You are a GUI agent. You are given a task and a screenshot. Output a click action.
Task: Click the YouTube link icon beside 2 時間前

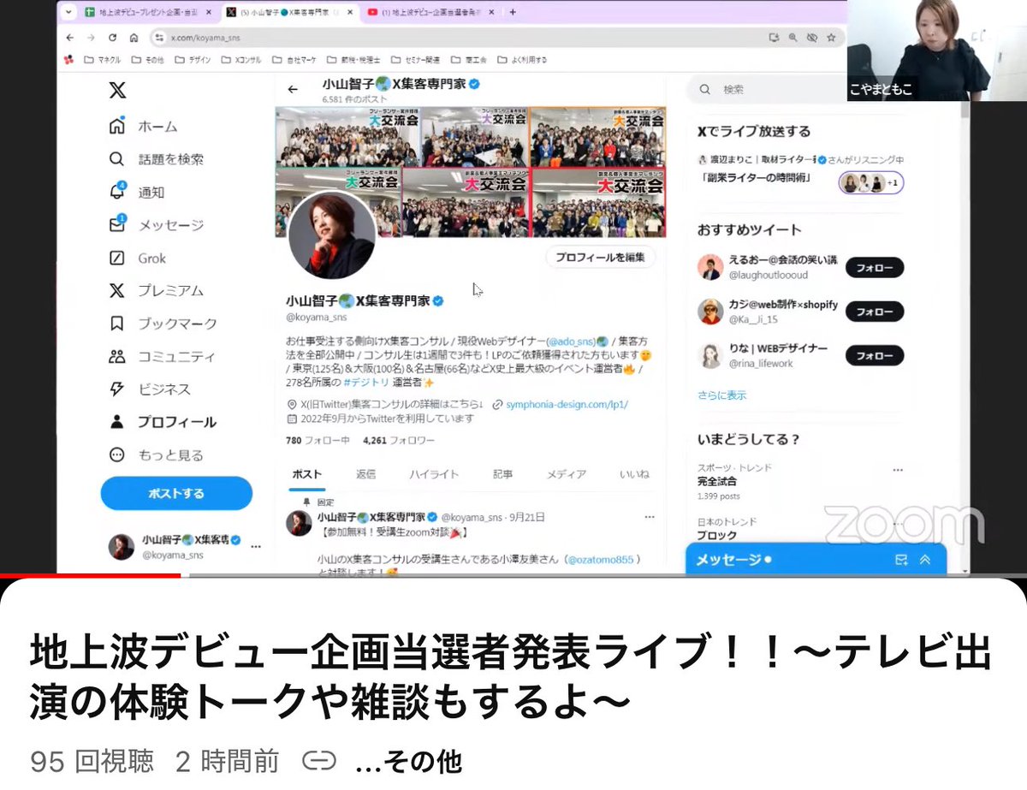(x=318, y=760)
